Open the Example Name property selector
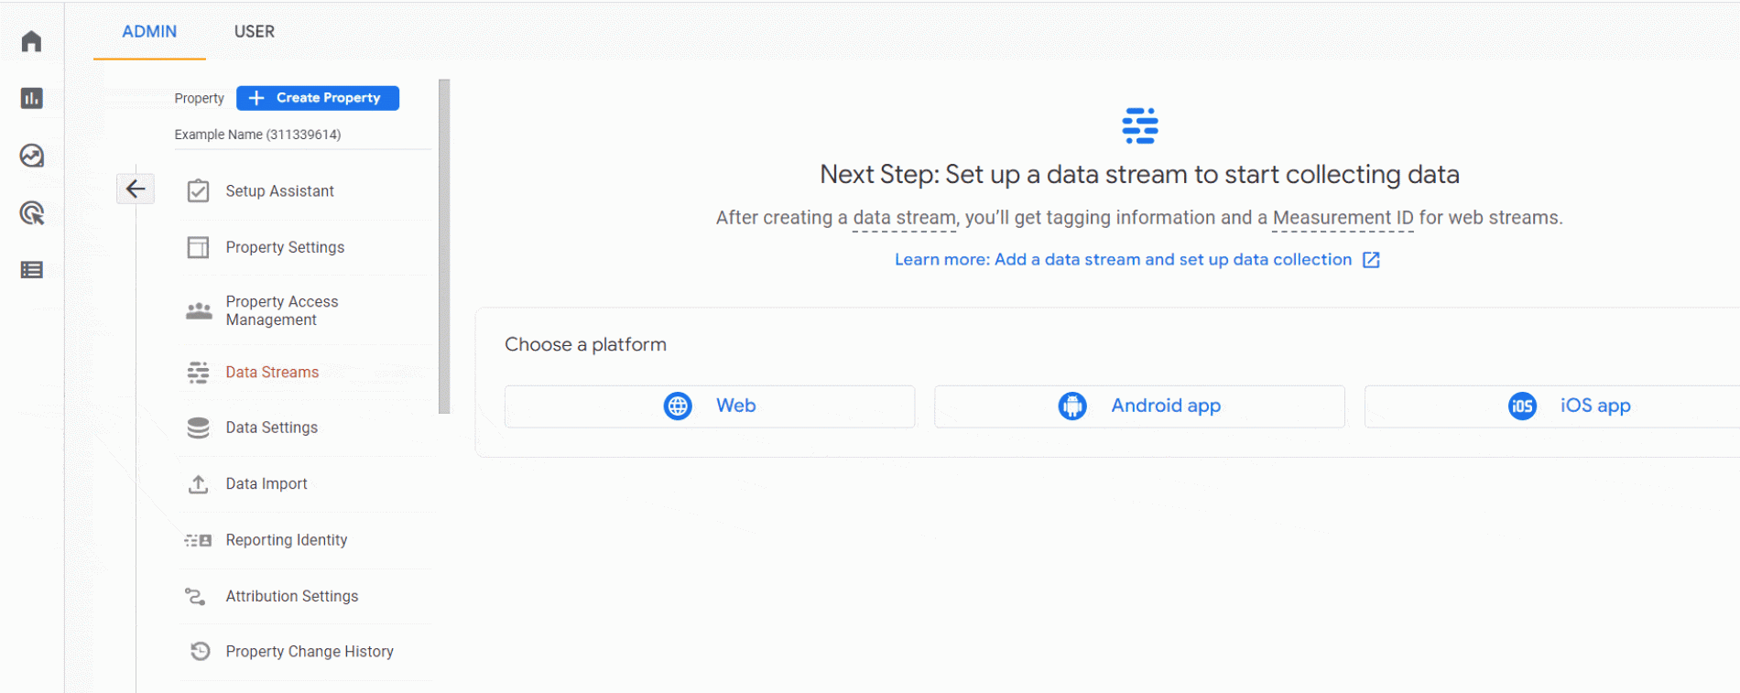This screenshot has height=693, width=1740. pyautogui.click(x=257, y=135)
